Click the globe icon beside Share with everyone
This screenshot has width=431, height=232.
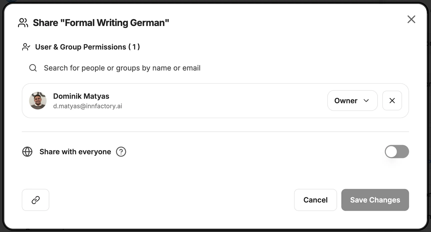click(x=27, y=152)
